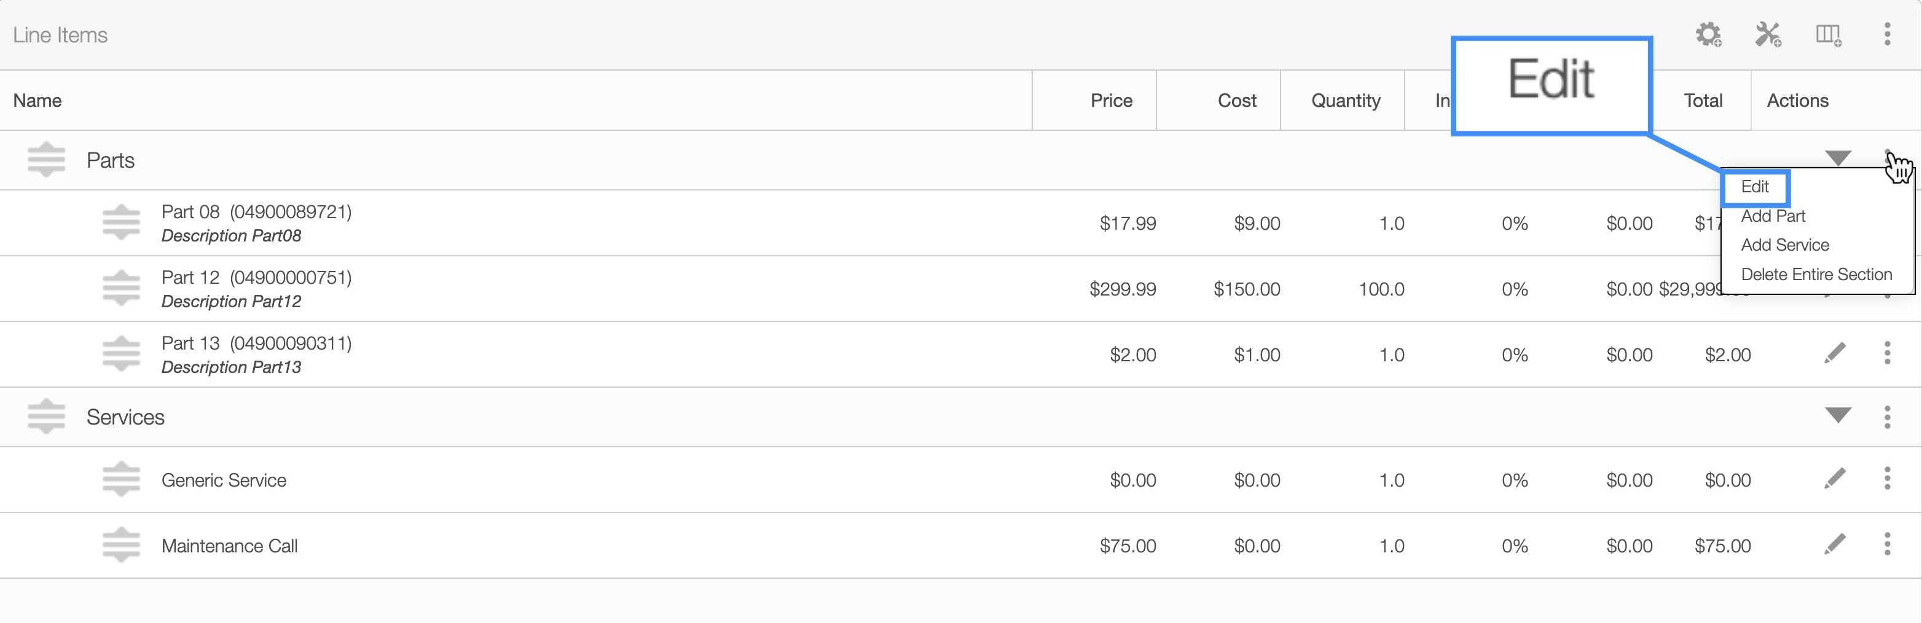Click the pencil edit icon for Part 13

(x=1835, y=353)
